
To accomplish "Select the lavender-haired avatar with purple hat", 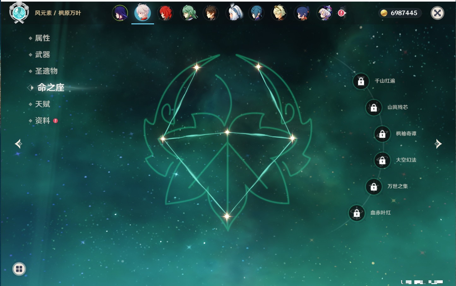I will point(325,13).
